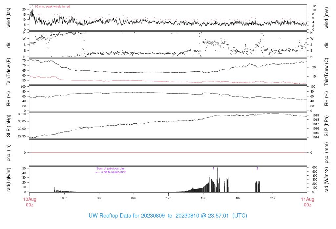Click the '11Aug 00z' end time label
Screen dimensions: 336x229
pos(307,202)
